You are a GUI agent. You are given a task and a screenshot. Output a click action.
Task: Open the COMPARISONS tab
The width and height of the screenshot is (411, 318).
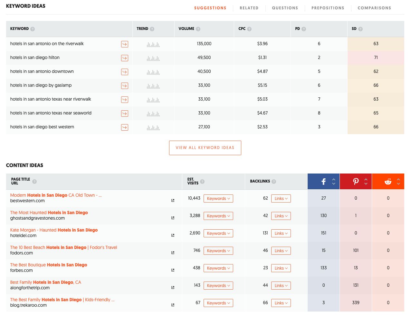[x=374, y=8]
